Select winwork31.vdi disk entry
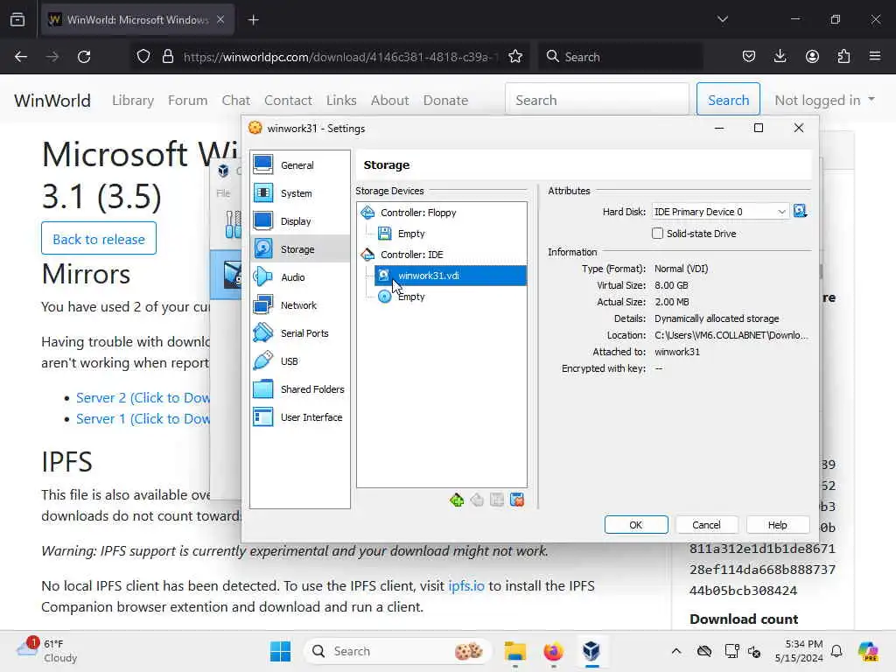The image size is (896, 672). 451,276
